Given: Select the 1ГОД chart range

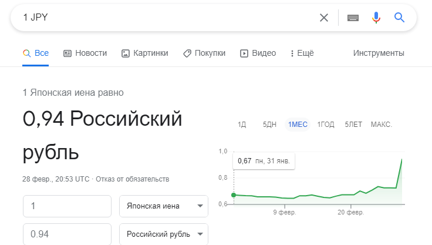Looking at the screenshot, I should [326, 125].
